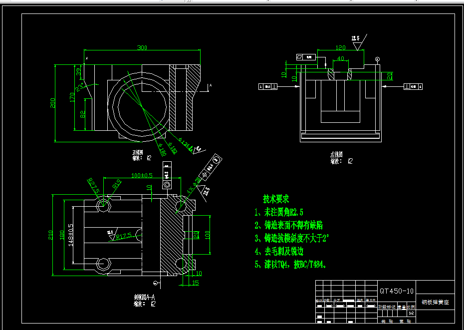Select the 4×φ28 hole callout
The width and height of the screenshot is (464, 330).
click(193, 185)
